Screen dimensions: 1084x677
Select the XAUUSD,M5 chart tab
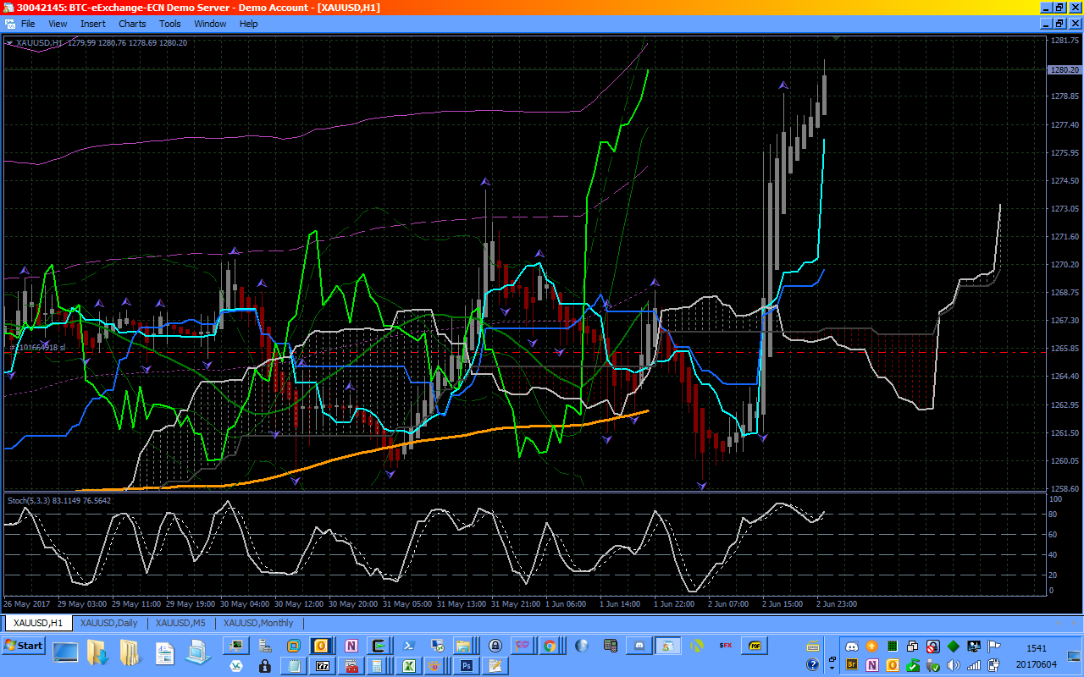[181, 623]
